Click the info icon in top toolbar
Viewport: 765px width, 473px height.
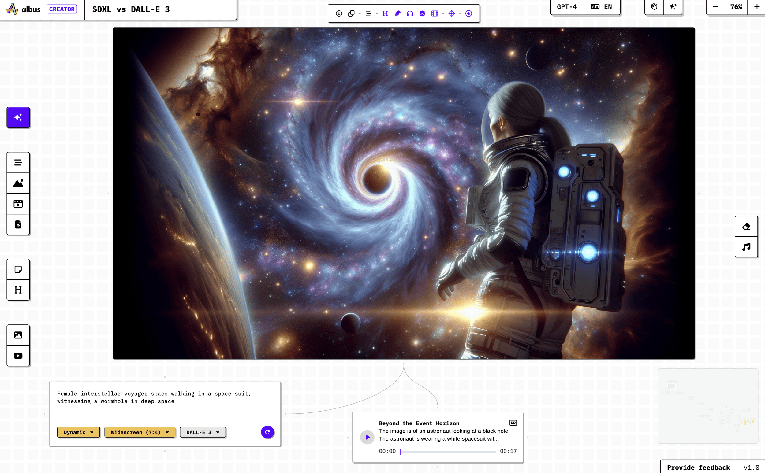coord(339,13)
